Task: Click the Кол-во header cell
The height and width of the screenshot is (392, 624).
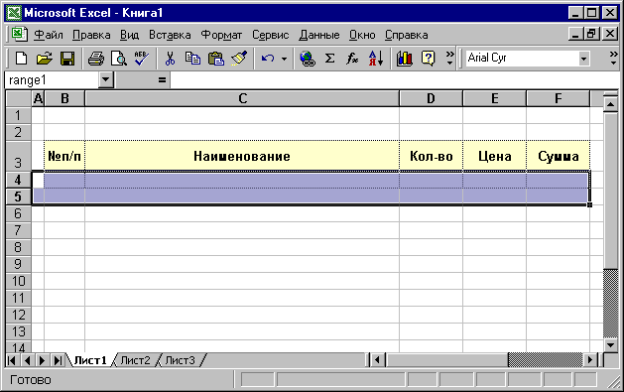Action: click(431, 156)
